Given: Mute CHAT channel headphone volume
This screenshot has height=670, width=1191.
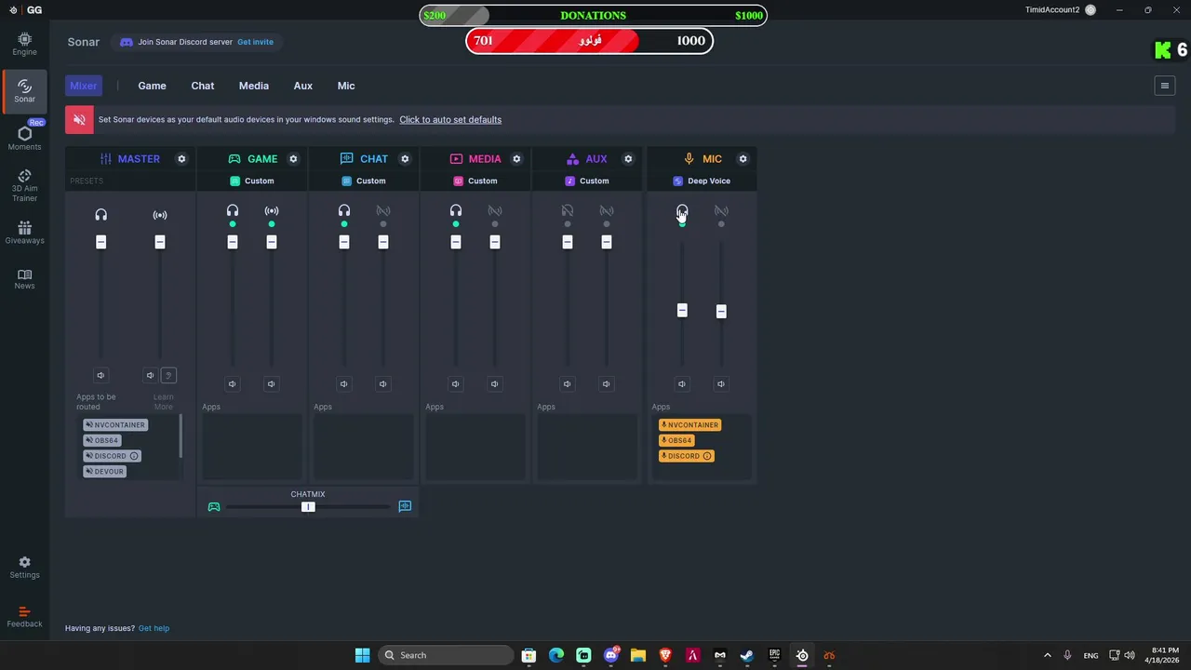Looking at the screenshot, I should pos(343,383).
